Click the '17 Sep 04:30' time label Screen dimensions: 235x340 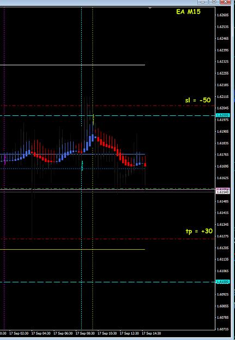click(41, 333)
